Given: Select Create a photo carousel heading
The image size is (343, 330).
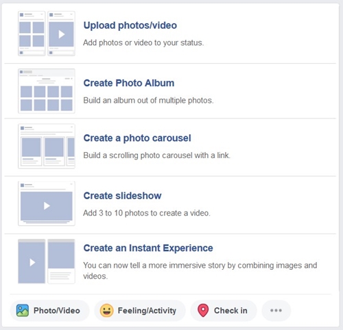Looking at the screenshot, I should 137,138.
